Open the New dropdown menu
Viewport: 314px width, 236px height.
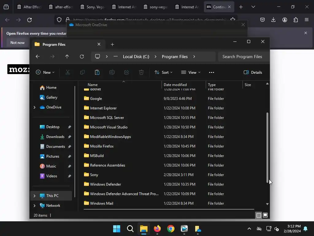45,73
